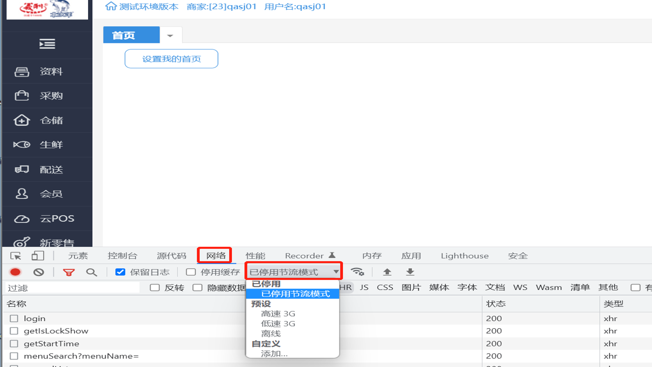Enable the 停用缓存 checkbox
The width and height of the screenshot is (652, 367).
[191, 272]
